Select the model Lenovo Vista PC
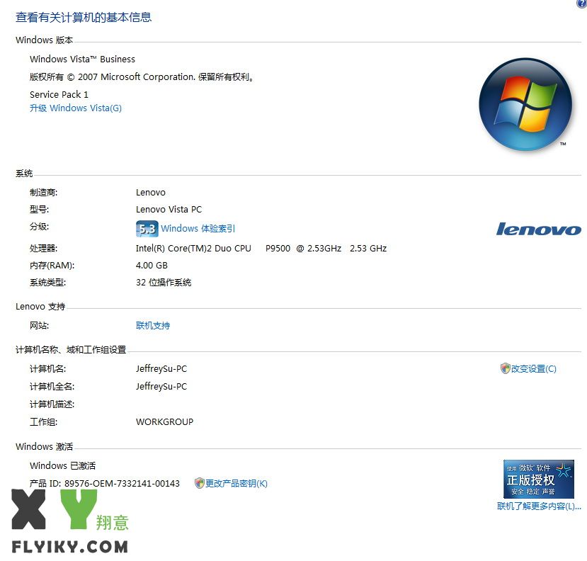Screen dimensions: 587x561 (x=169, y=210)
